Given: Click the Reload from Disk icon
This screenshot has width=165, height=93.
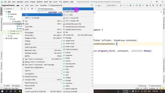Looking at the screenshot, I should (23, 76).
